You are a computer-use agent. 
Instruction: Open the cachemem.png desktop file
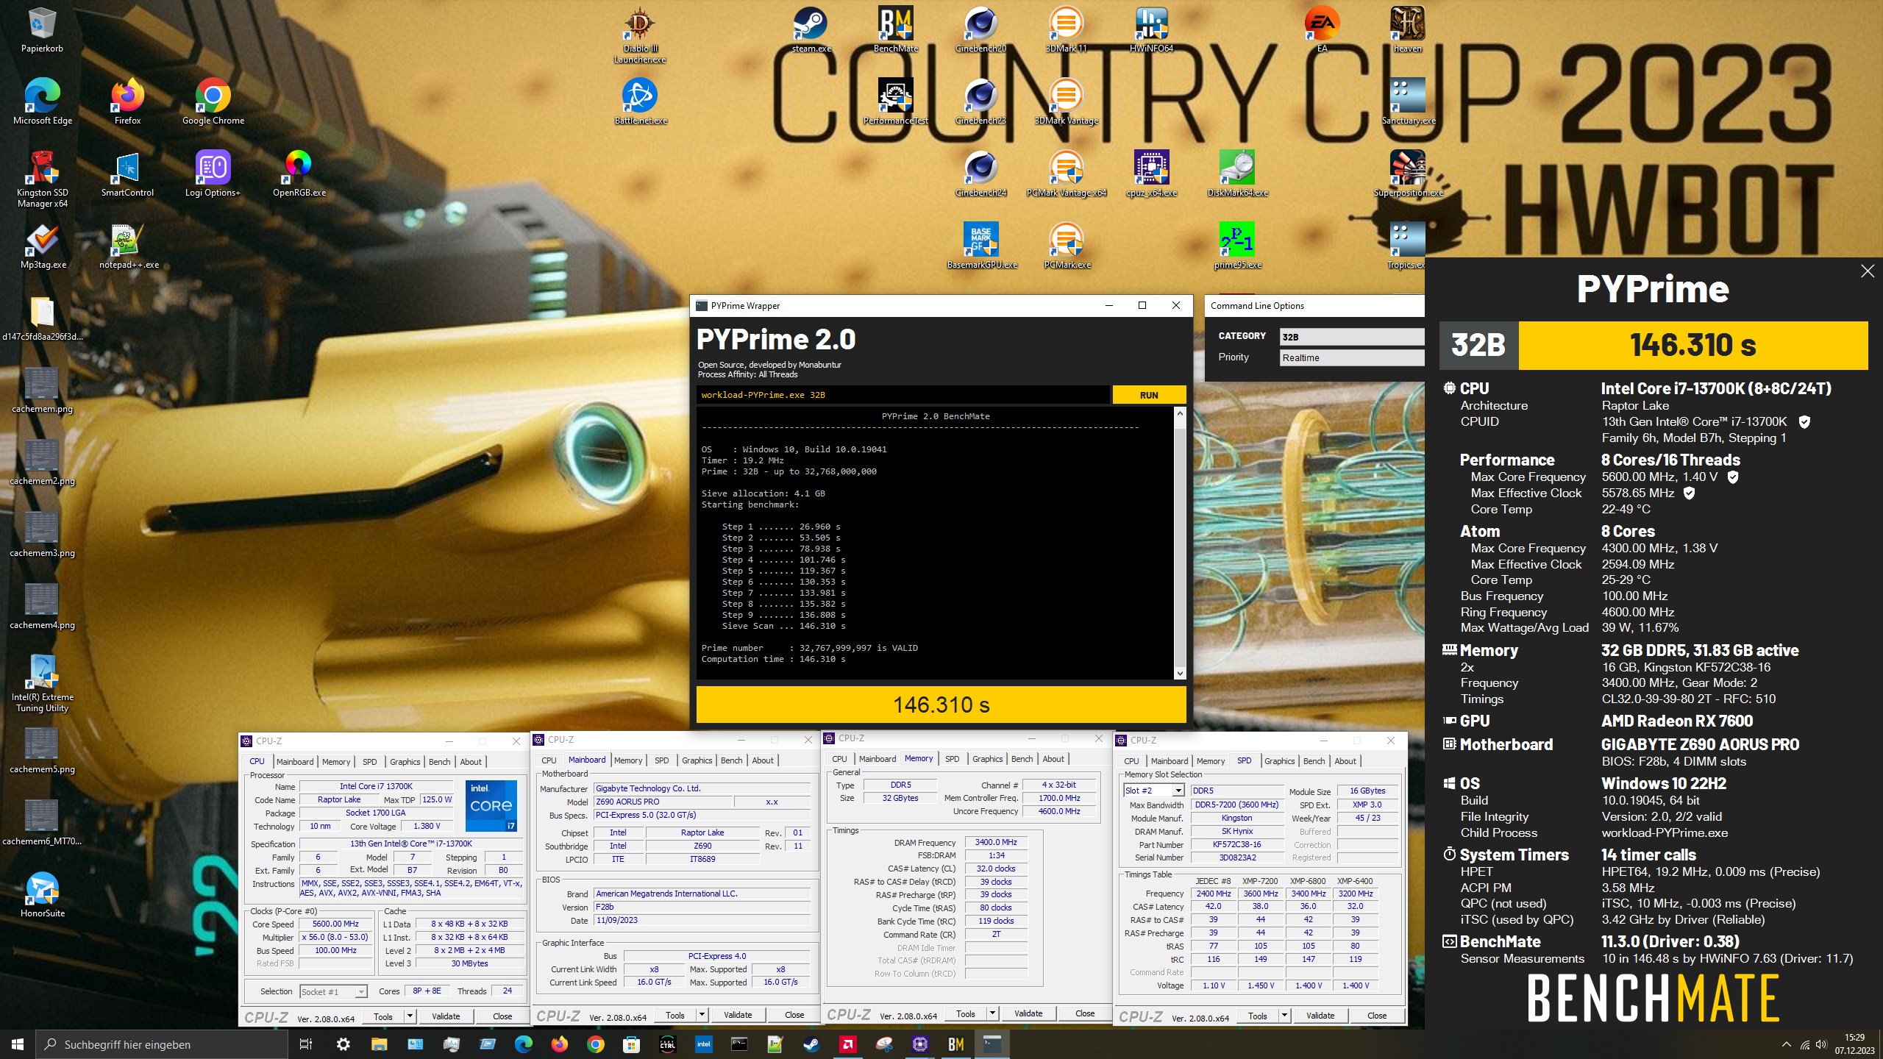click(x=43, y=390)
